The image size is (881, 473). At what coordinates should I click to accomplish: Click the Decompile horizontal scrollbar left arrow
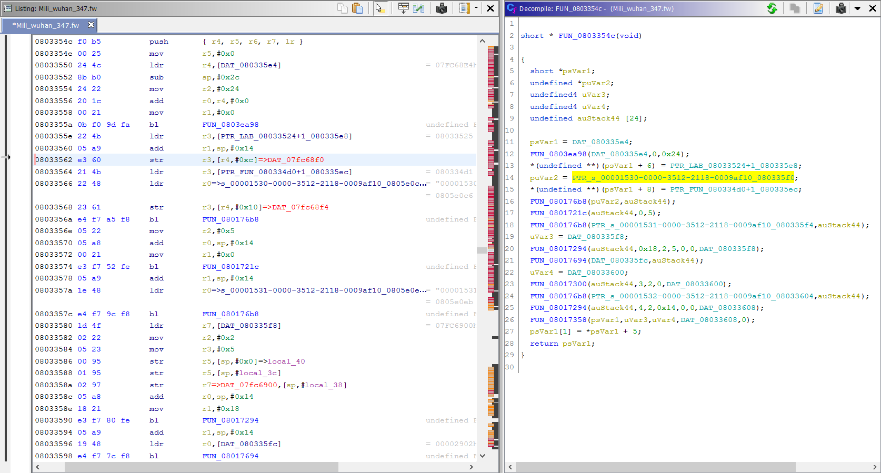point(510,467)
